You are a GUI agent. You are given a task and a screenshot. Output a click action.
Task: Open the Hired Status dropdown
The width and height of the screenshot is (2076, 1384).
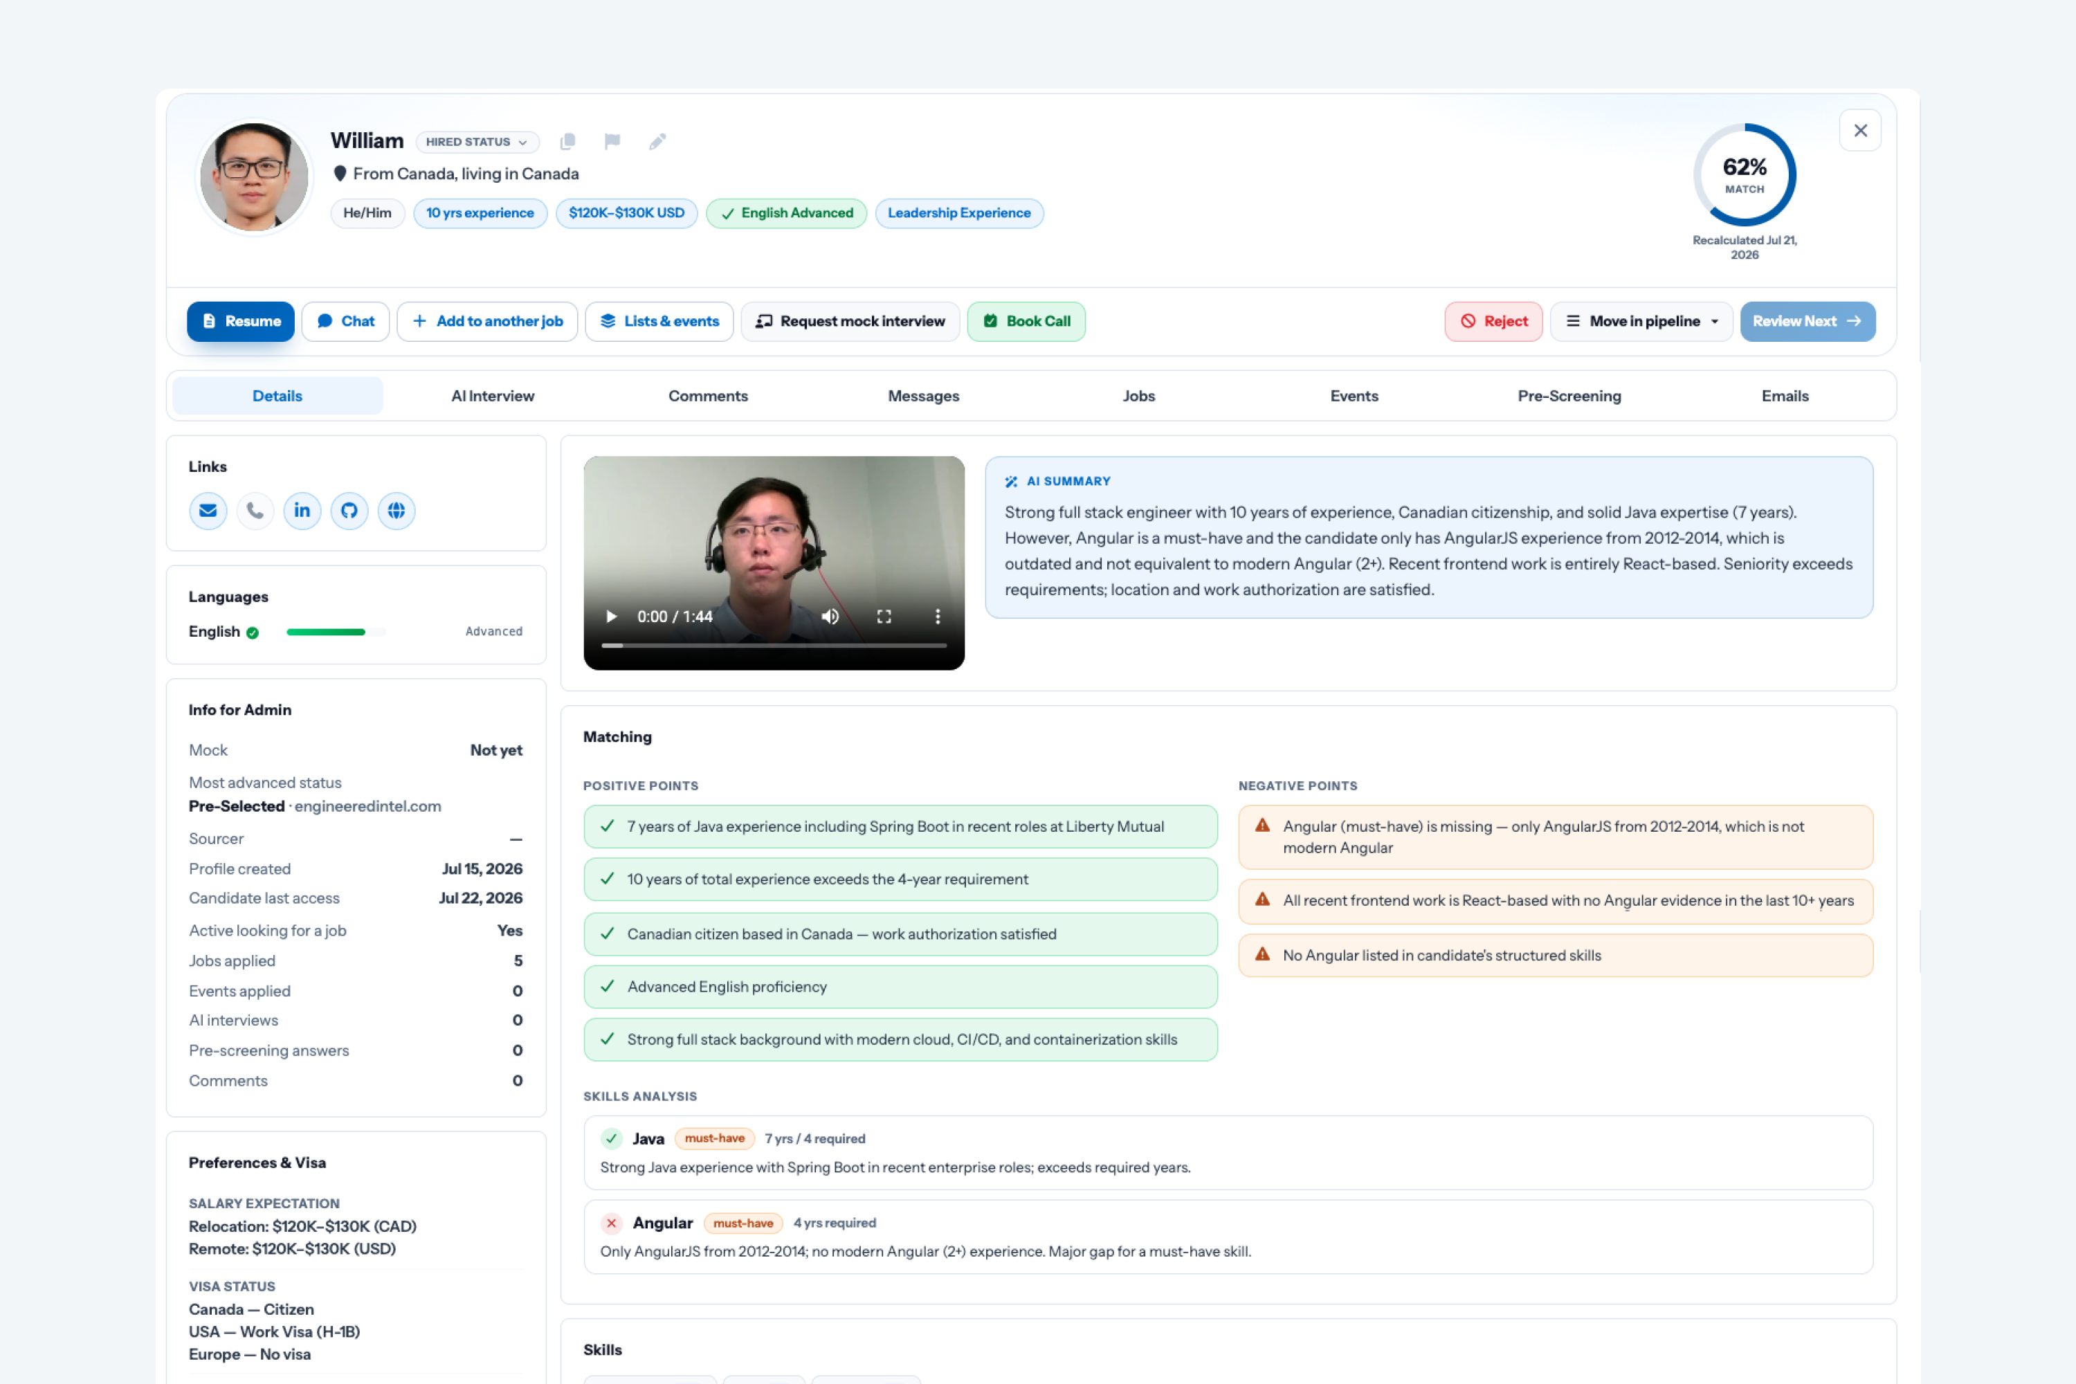[x=477, y=141]
